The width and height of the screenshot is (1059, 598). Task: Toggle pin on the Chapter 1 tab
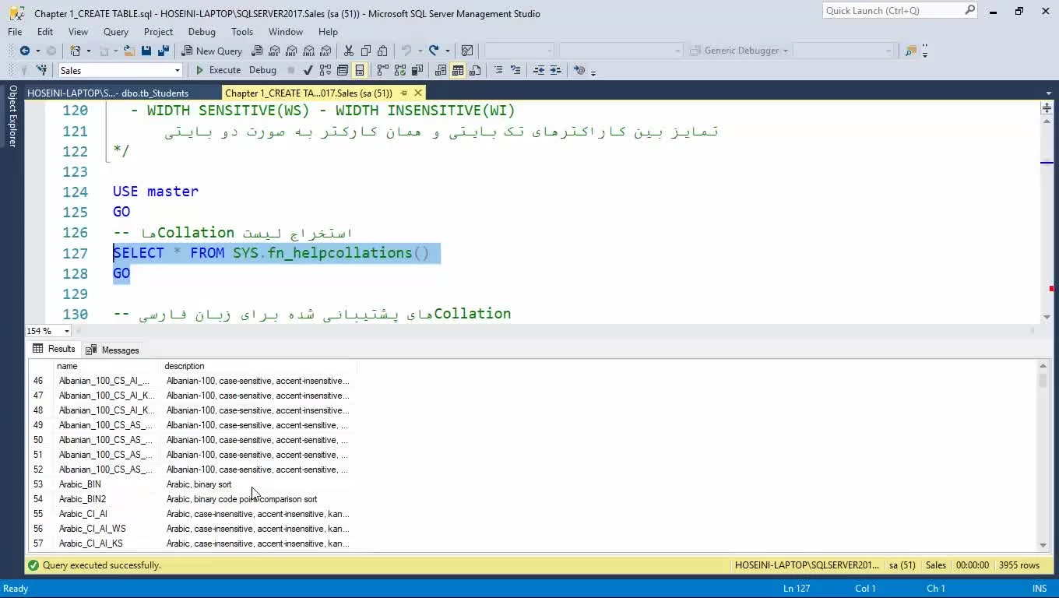click(403, 93)
